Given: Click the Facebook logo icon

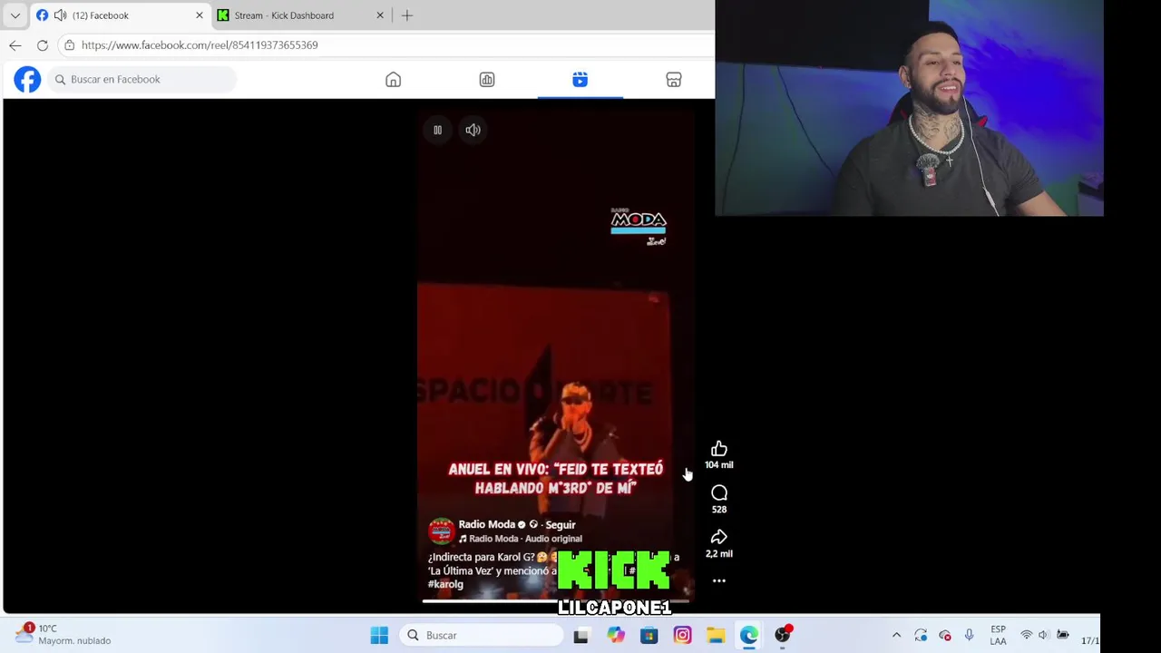Looking at the screenshot, I should point(27,79).
